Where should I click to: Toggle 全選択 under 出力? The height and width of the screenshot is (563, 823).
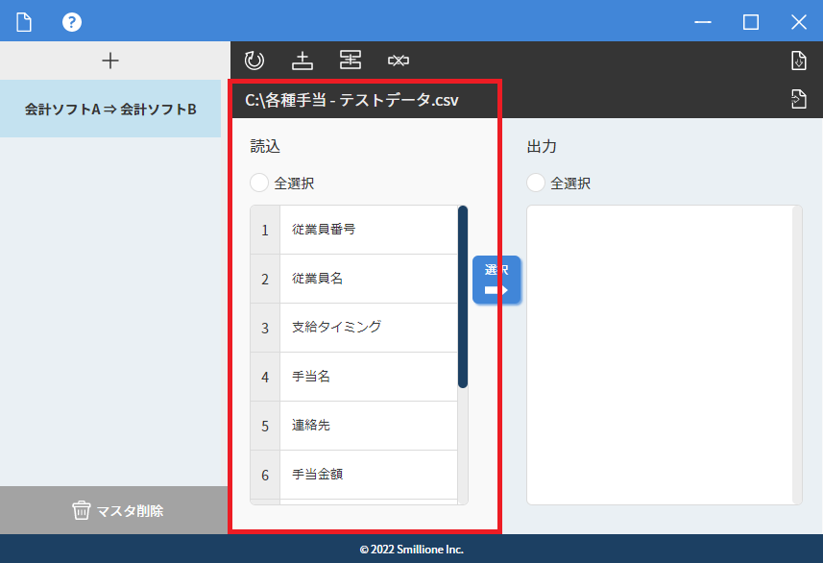coord(536,183)
